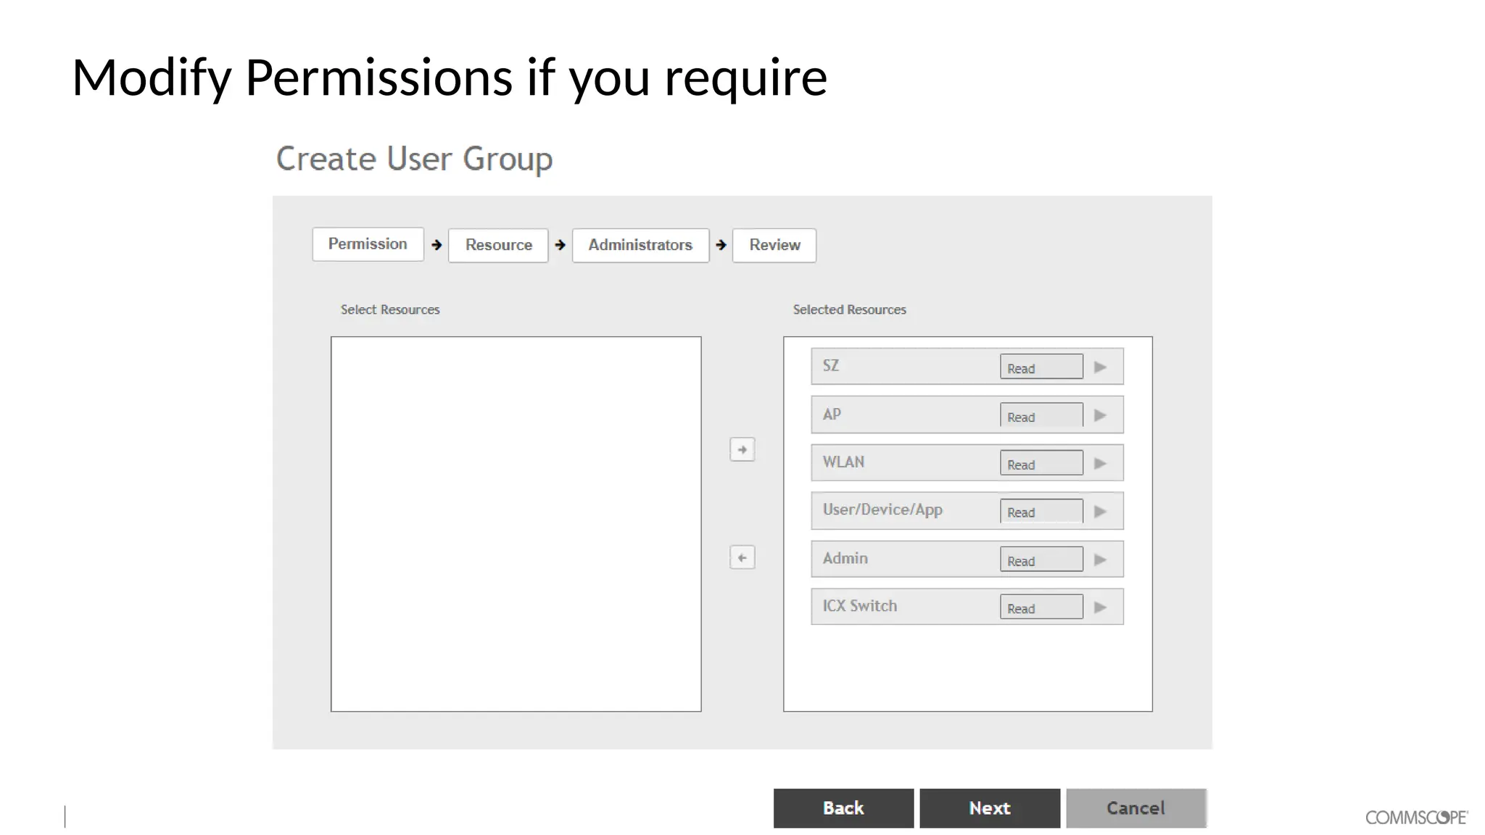Click inside the empty Select Resources list
The image size is (1485, 835).
[x=516, y=524]
